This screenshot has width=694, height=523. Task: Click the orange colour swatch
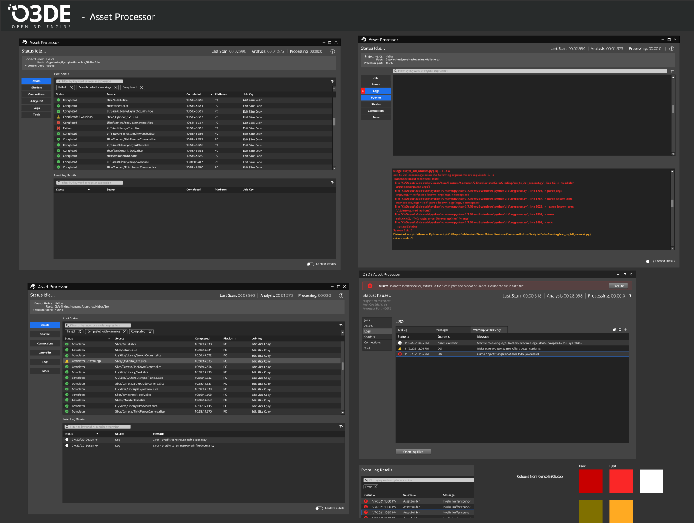point(621,511)
